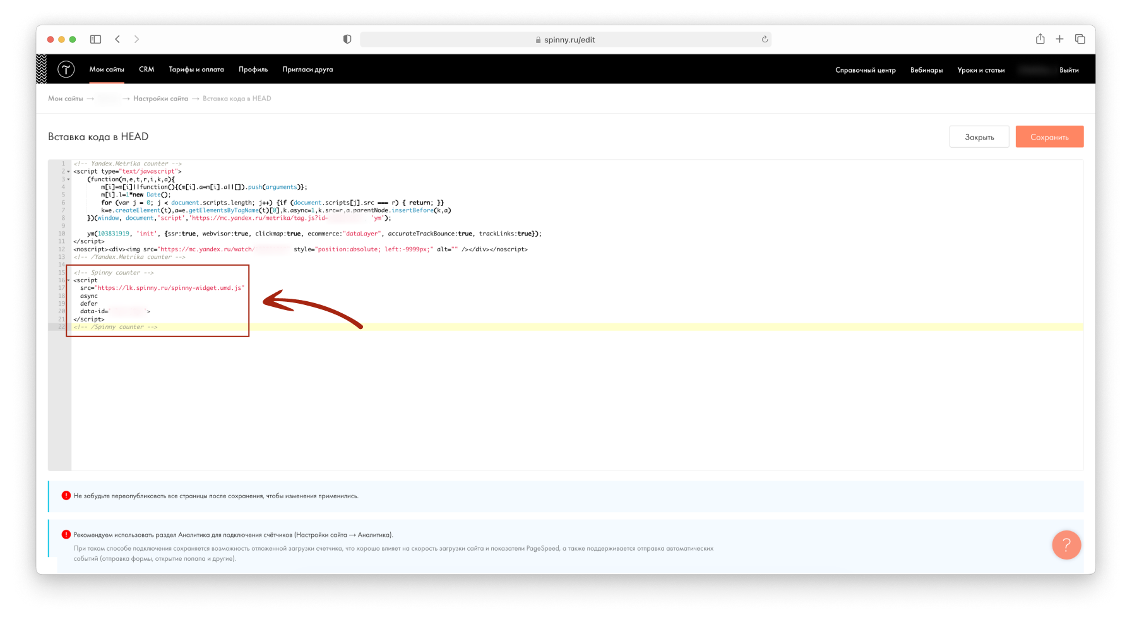Collapse the code fold arrow on line 2
1132x622 pixels.
tap(68, 172)
